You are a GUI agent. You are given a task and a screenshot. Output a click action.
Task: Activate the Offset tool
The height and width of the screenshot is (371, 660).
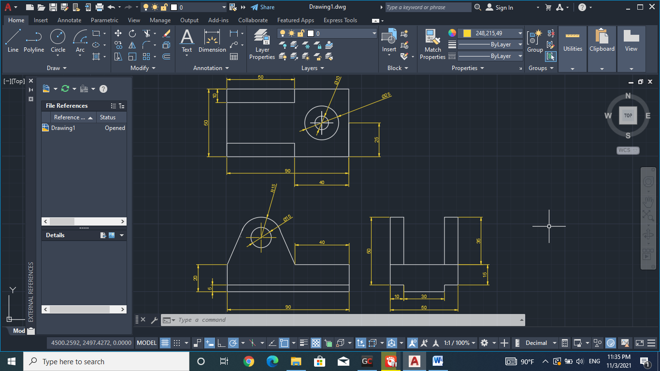[x=166, y=57]
